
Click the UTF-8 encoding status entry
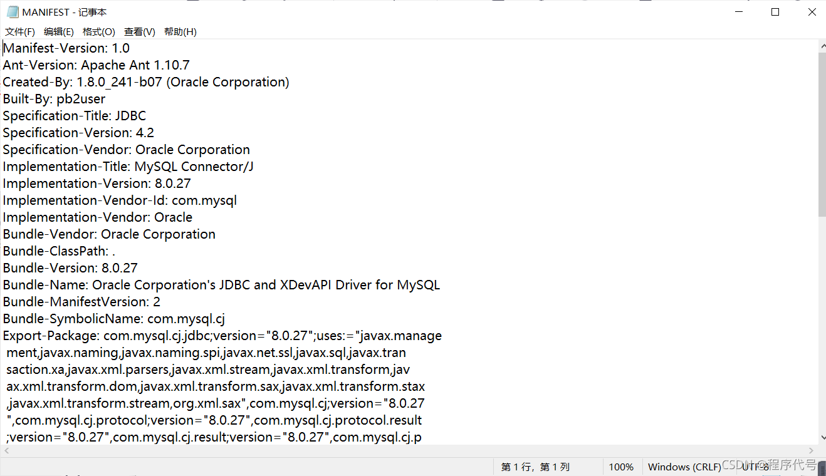click(x=756, y=467)
